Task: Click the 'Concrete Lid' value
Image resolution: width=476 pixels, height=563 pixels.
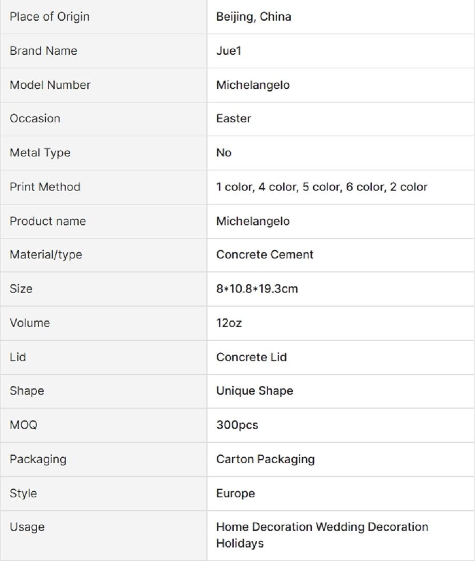Action: 251,357
